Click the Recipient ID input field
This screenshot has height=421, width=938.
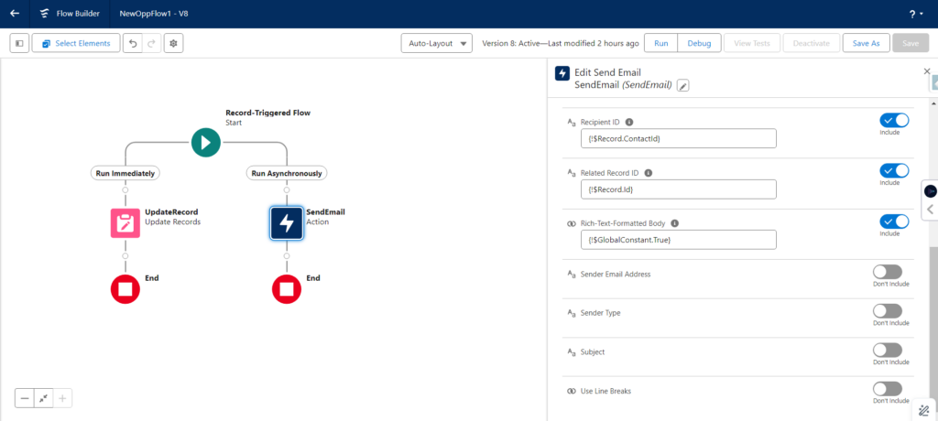(x=679, y=139)
